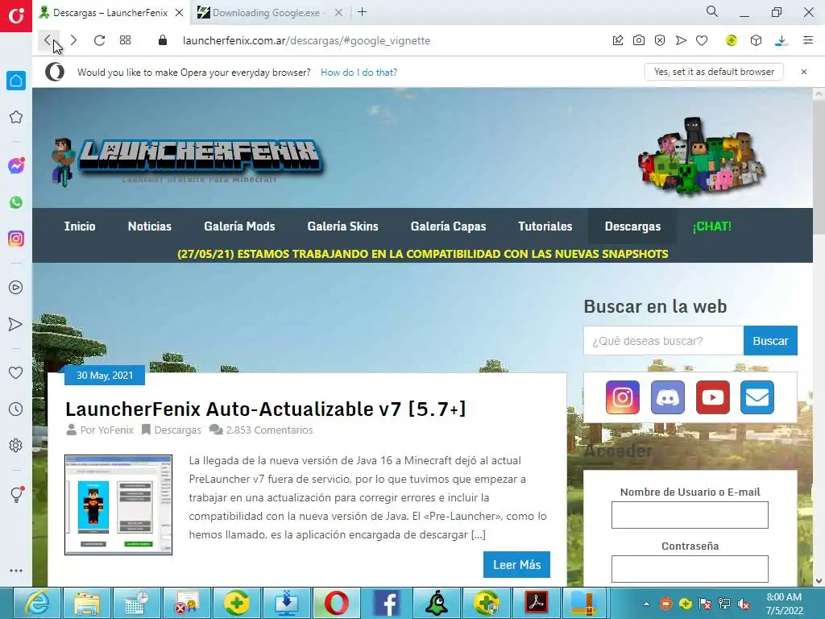Open sidebar History clock icon
825x619 pixels.
click(x=16, y=409)
